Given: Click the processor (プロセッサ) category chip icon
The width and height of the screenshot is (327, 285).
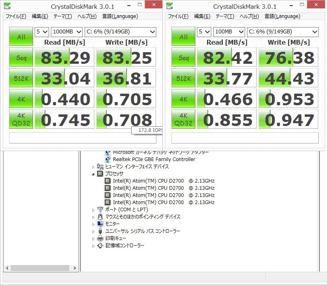Looking at the screenshot, I should 100,174.
